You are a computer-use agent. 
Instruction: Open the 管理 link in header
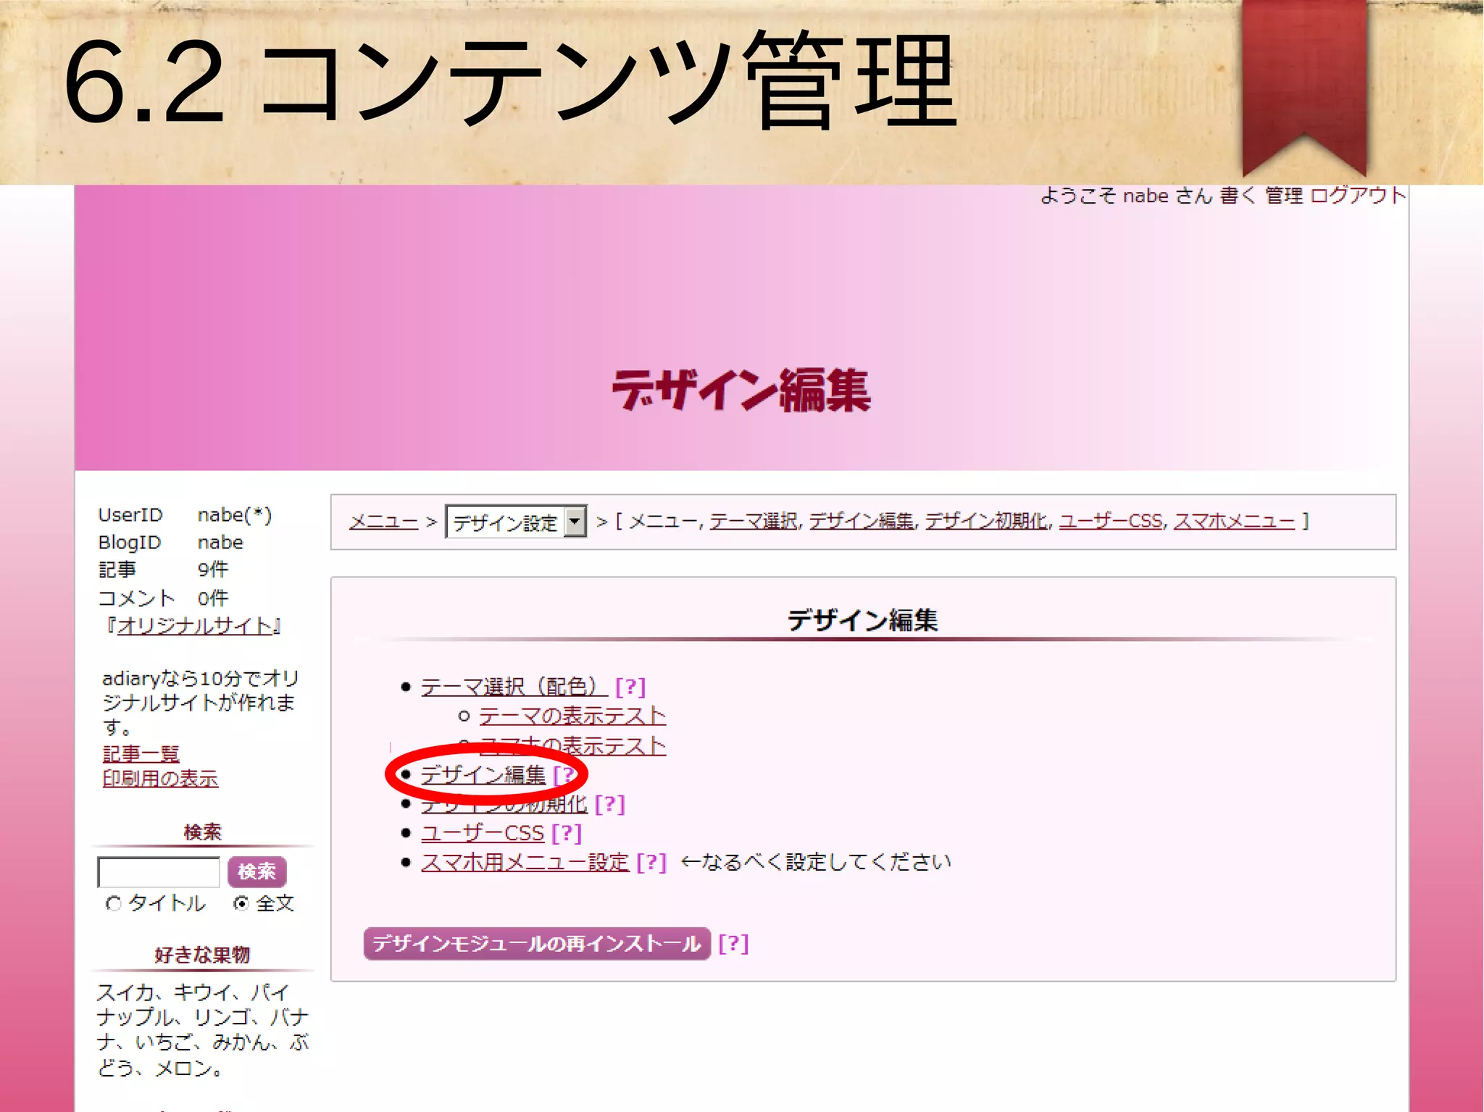click(x=1284, y=196)
